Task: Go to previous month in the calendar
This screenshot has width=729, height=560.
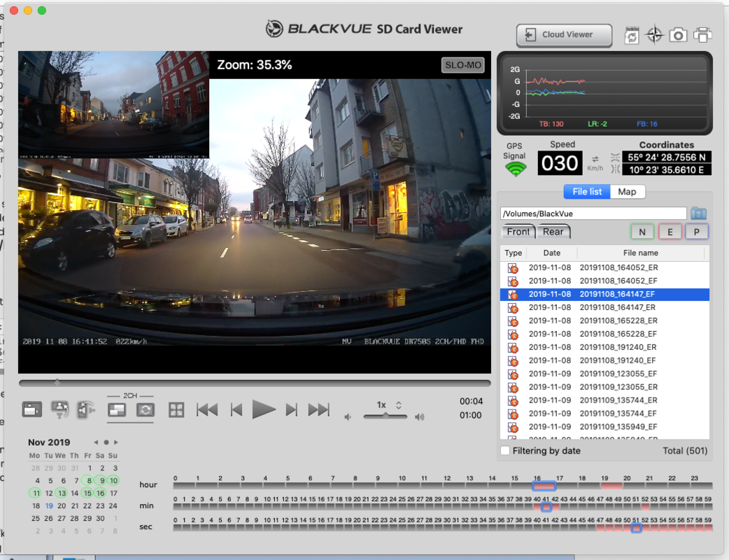Action: point(96,442)
